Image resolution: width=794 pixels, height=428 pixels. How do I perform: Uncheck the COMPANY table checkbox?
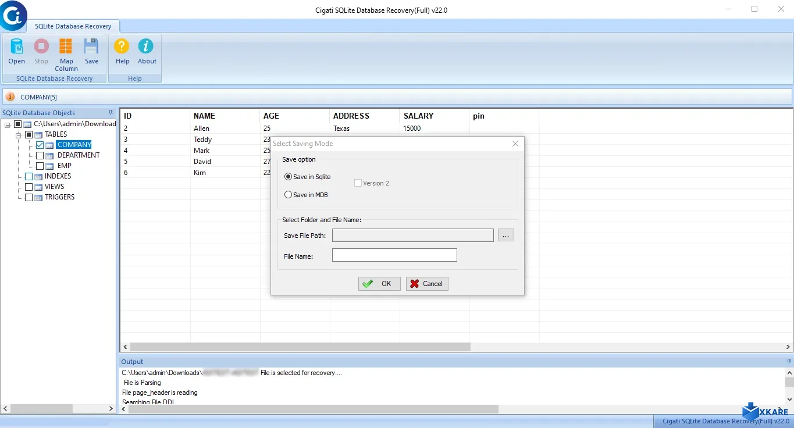coord(40,145)
